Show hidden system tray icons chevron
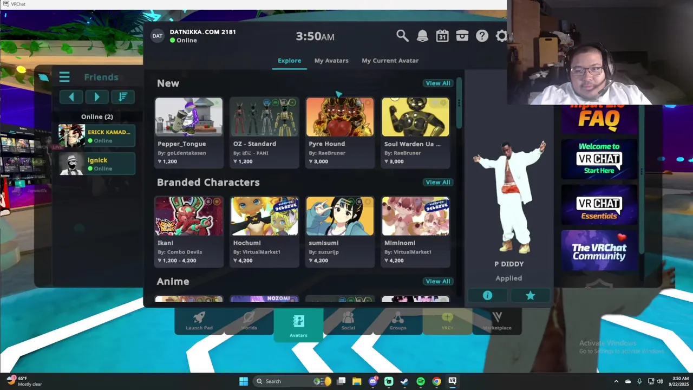Screen dimensions: 693x390 click(x=616, y=381)
